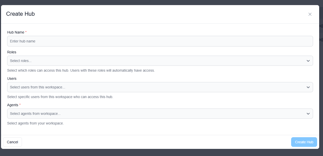Select the Roles field placeholder text

click(20, 61)
